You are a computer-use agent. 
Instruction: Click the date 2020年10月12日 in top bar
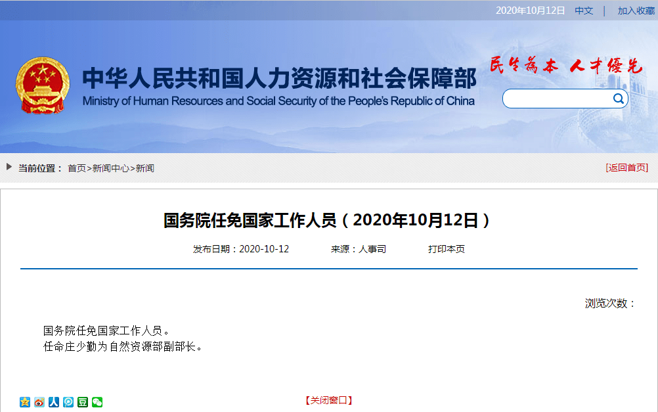[530, 11]
